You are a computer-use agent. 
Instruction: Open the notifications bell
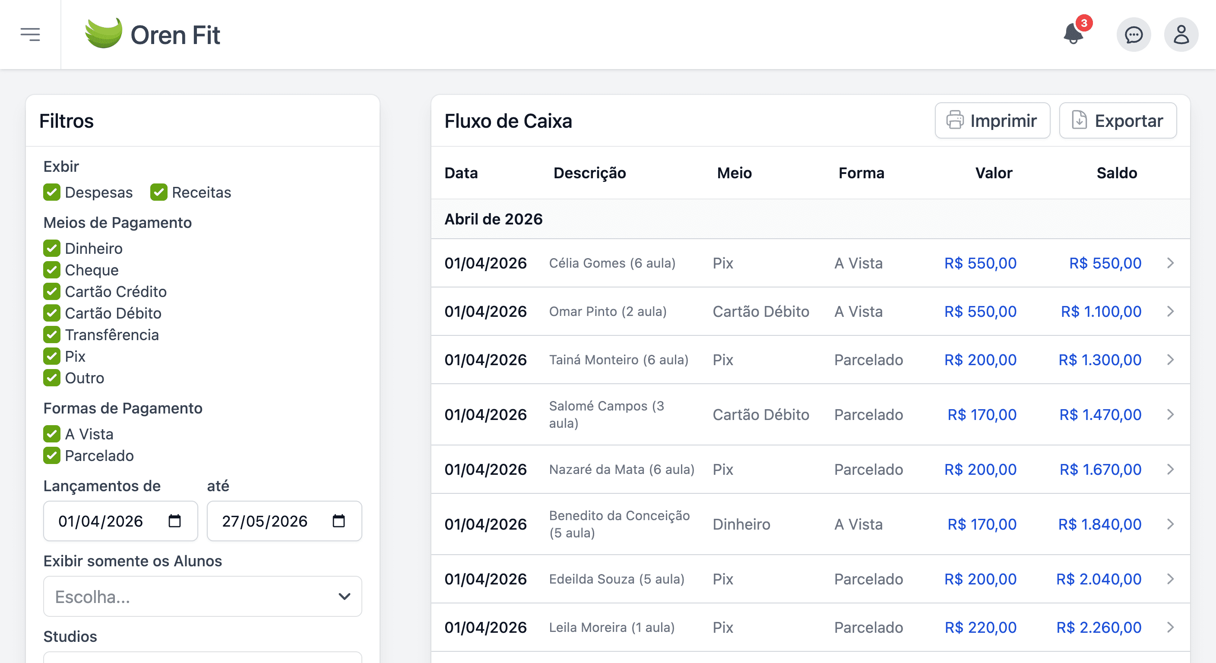1073,34
